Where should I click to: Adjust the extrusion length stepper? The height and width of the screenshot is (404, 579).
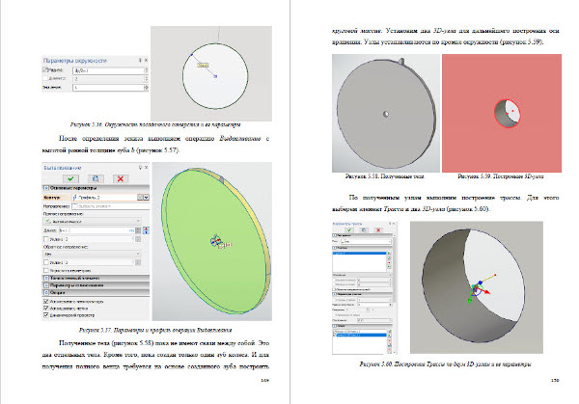pos(138,230)
